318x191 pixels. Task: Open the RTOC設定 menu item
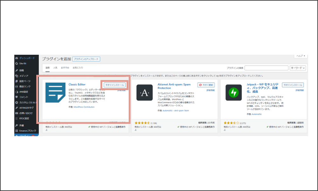24,118
